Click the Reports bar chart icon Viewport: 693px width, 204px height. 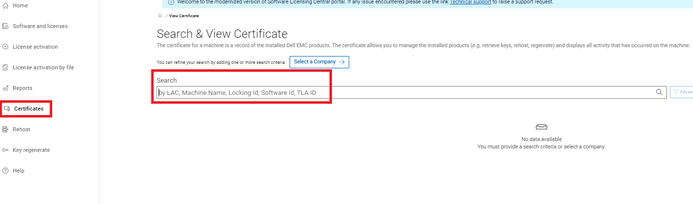pos(5,88)
